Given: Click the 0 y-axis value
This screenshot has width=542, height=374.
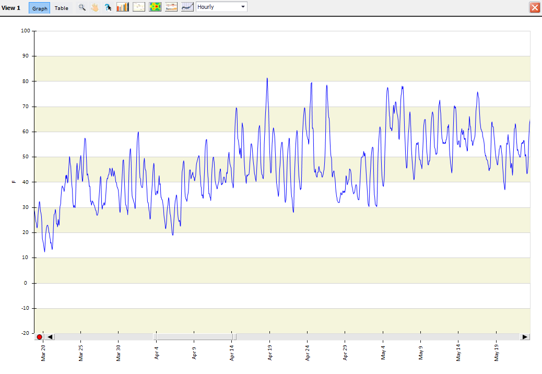Looking at the screenshot, I should click(x=25, y=283).
